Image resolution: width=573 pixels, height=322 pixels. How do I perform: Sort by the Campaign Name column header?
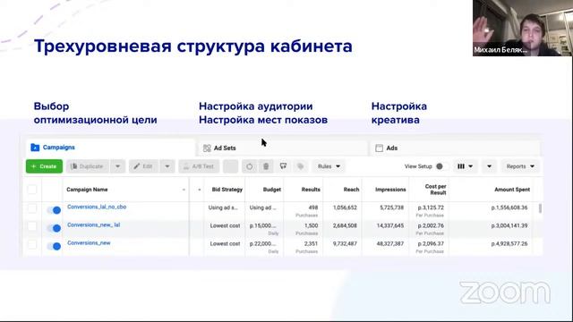pyautogui.click(x=87, y=190)
